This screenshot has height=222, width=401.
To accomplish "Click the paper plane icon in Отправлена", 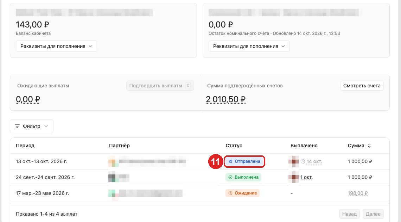I will pyautogui.click(x=230, y=161).
